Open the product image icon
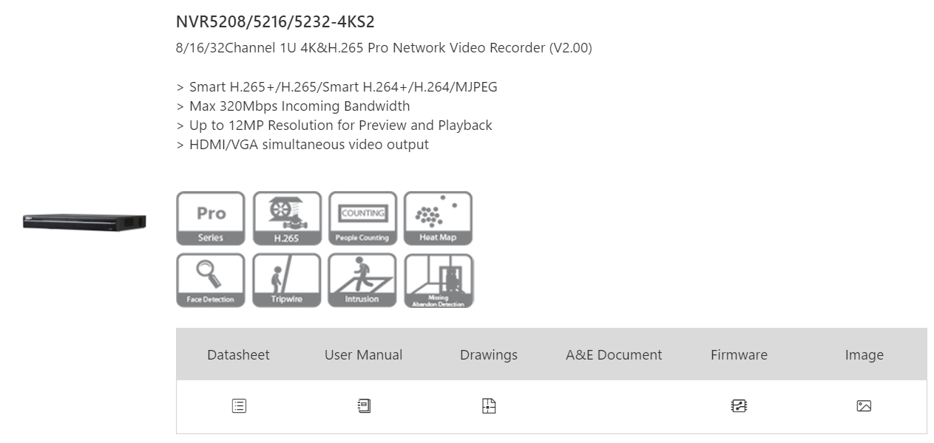This screenshot has width=934, height=443. [864, 405]
